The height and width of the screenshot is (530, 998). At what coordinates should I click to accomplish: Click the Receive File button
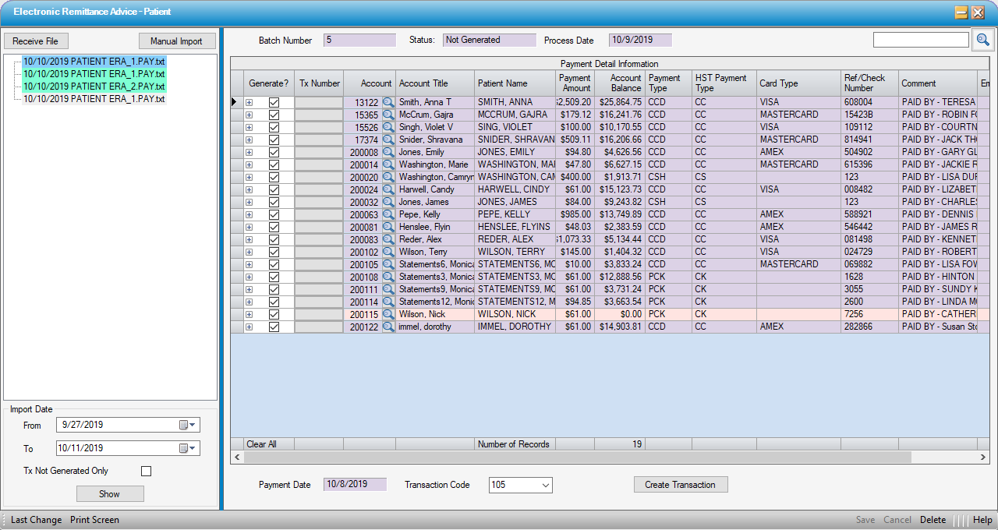(x=35, y=41)
